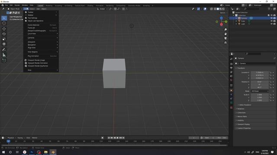
Task: Click the timeline play button
Action: pyautogui.click(x=117, y=138)
